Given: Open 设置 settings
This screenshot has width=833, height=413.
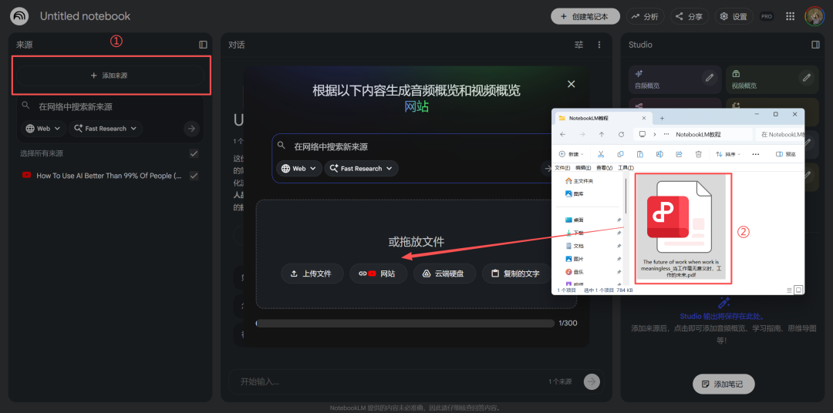Looking at the screenshot, I should [734, 16].
